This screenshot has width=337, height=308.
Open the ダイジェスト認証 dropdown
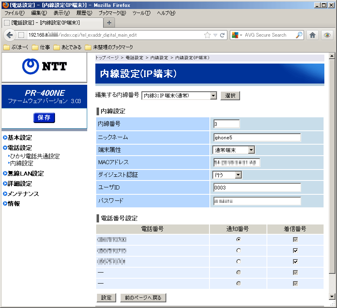(227, 175)
